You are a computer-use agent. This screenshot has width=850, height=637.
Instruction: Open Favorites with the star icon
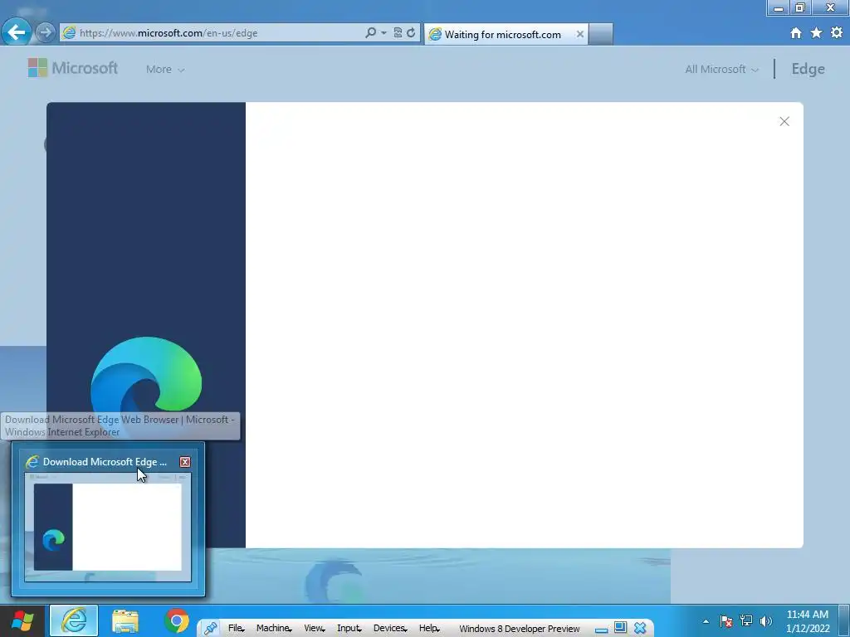tap(817, 33)
